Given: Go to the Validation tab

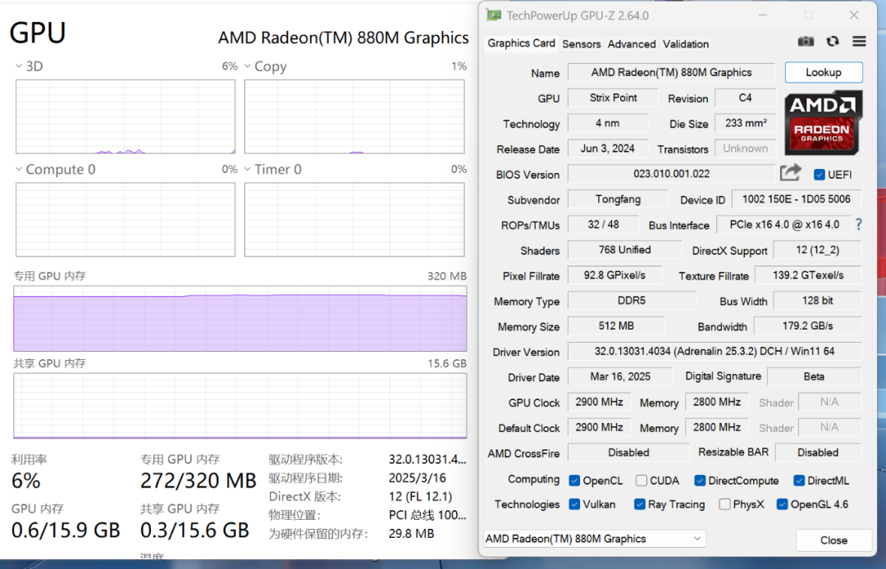Looking at the screenshot, I should [x=685, y=44].
